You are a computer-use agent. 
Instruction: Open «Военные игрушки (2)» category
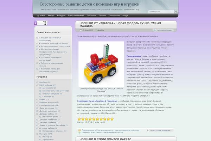[x=49, y=103]
